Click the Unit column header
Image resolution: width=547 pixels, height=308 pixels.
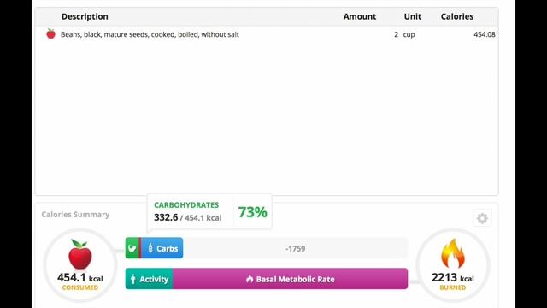[413, 16]
